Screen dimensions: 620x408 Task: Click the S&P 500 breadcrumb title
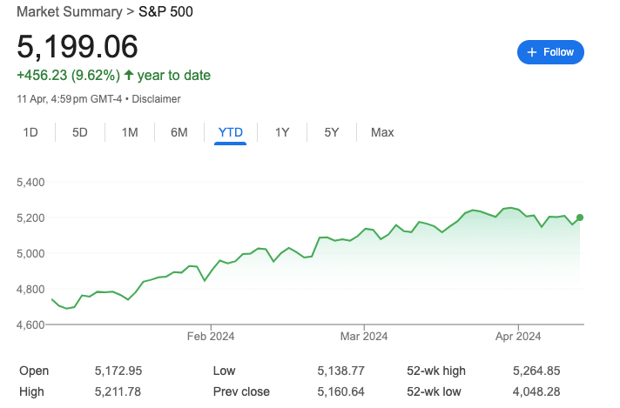click(x=165, y=12)
